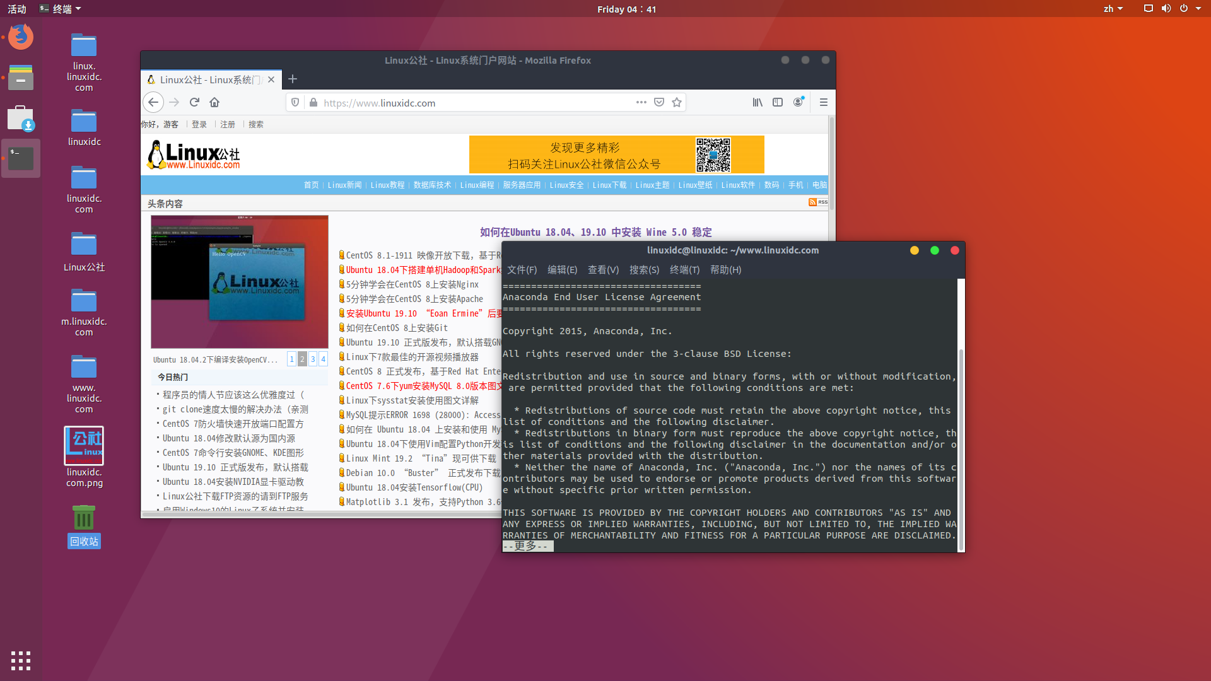Select the 注册 registration link

[228, 125]
